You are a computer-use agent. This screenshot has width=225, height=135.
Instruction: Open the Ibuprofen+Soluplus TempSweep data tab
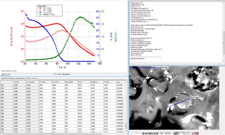tap(19, 78)
